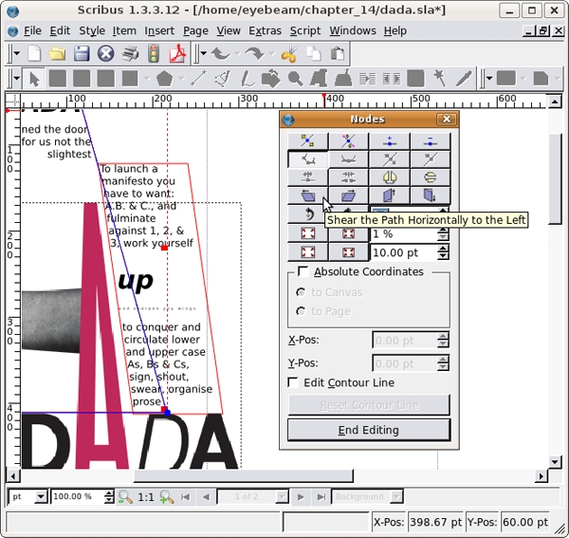Cut selection with scissors icon

click(289, 54)
